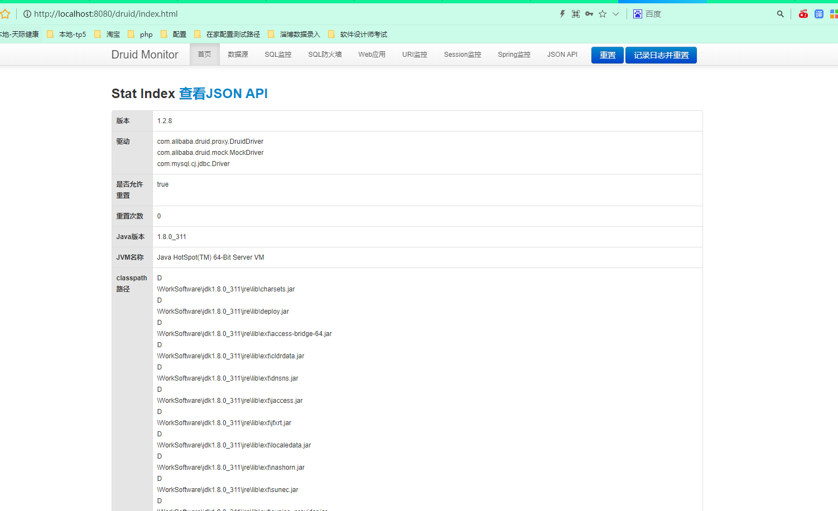
Task: Open the 本地-tp5 bookmark folder
Action: (66, 35)
